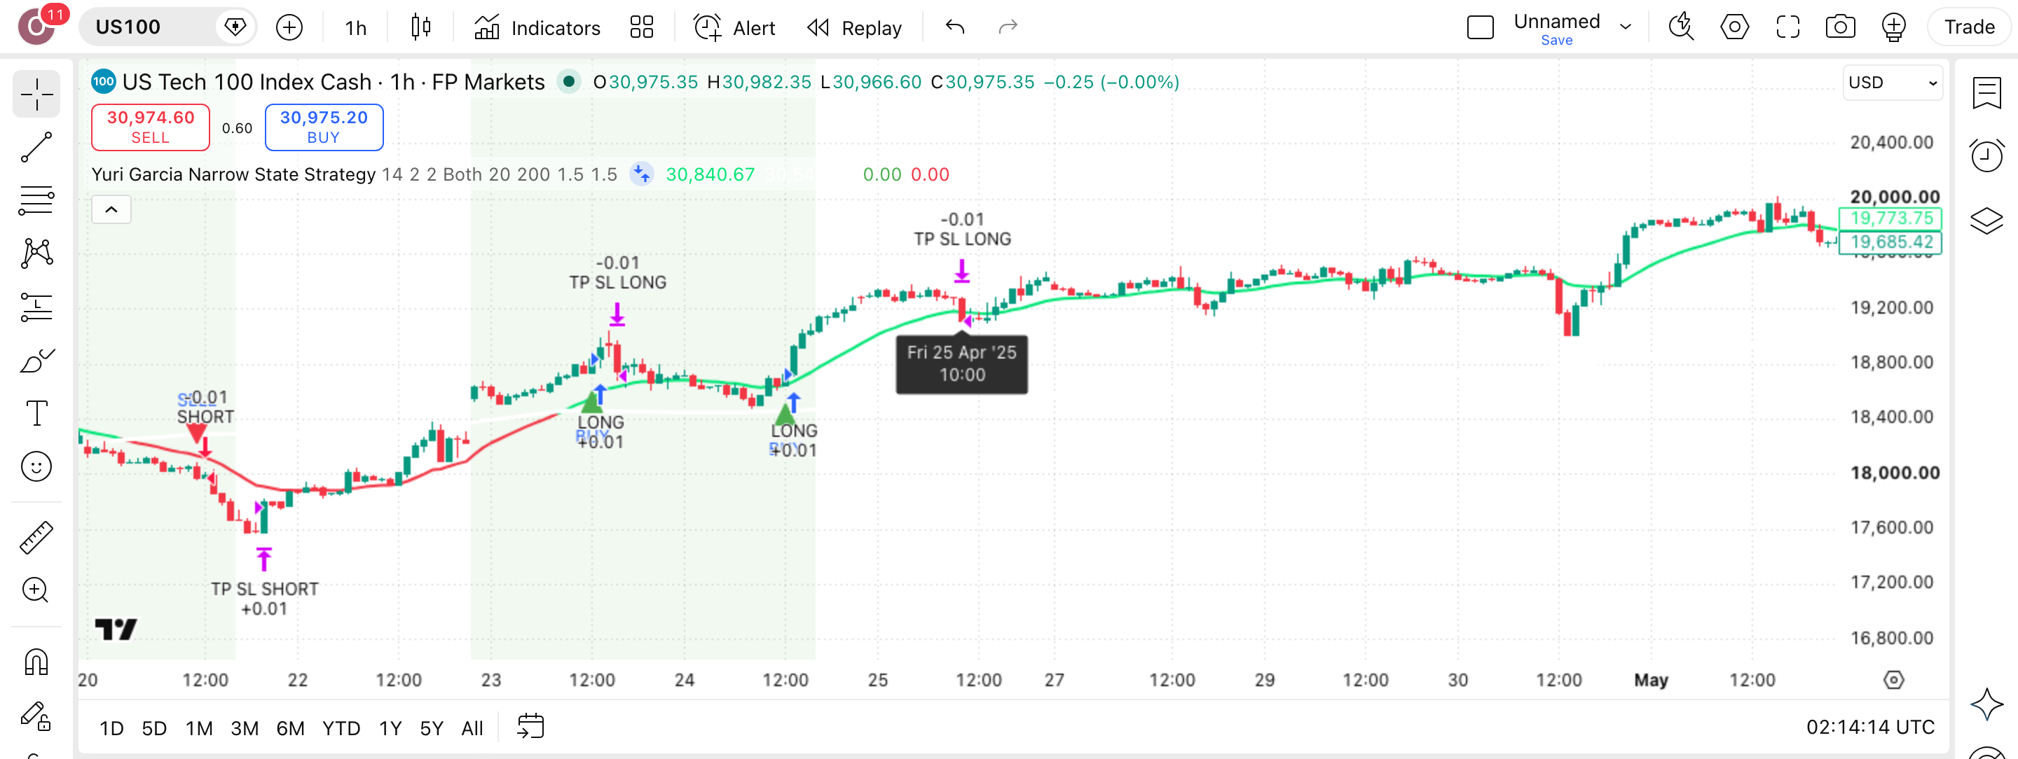This screenshot has height=759, width=2018.
Task: Open the Indicators dialog
Action: pyautogui.click(x=537, y=28)
